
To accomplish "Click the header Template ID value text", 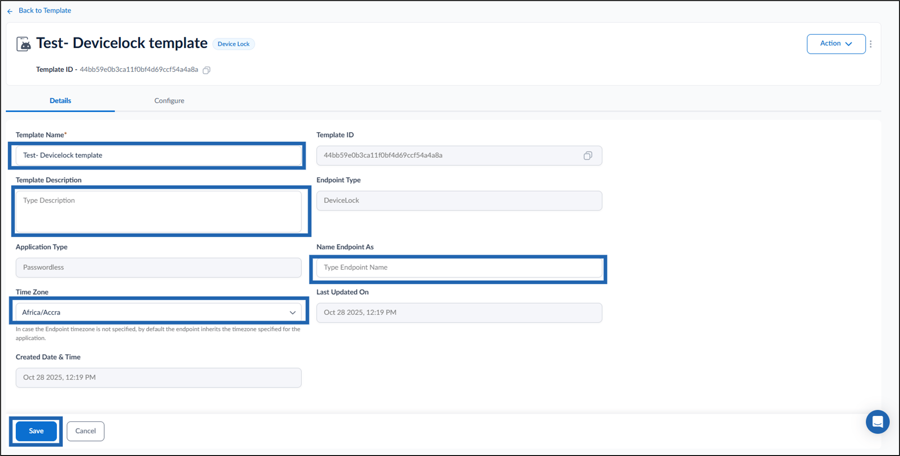I will tap(139, 70).
